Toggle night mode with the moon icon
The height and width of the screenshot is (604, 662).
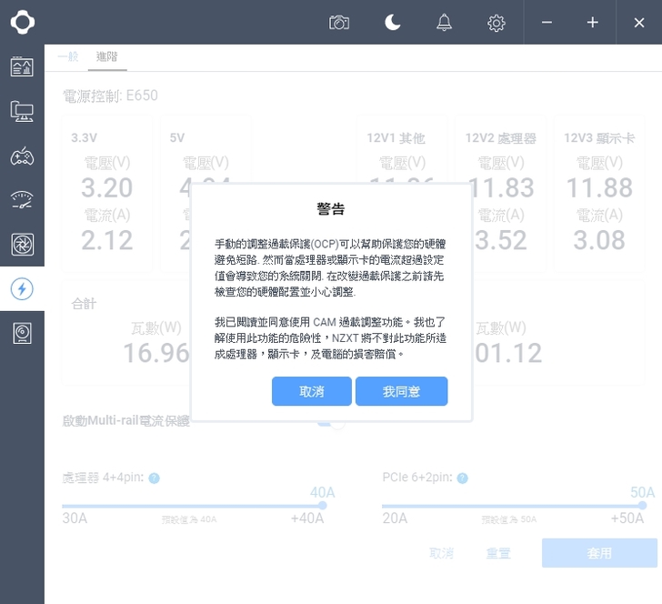pyautogui.click(x=392, y=23)
